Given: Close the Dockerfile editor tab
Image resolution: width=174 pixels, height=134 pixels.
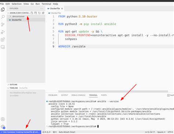Looking at the screenshot, I should [62, 8].
